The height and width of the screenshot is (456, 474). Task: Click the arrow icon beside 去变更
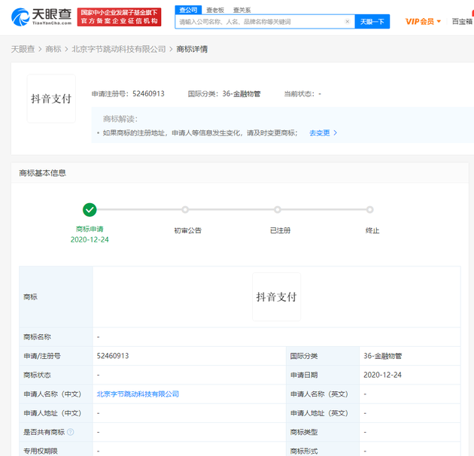tap(335, 132)
